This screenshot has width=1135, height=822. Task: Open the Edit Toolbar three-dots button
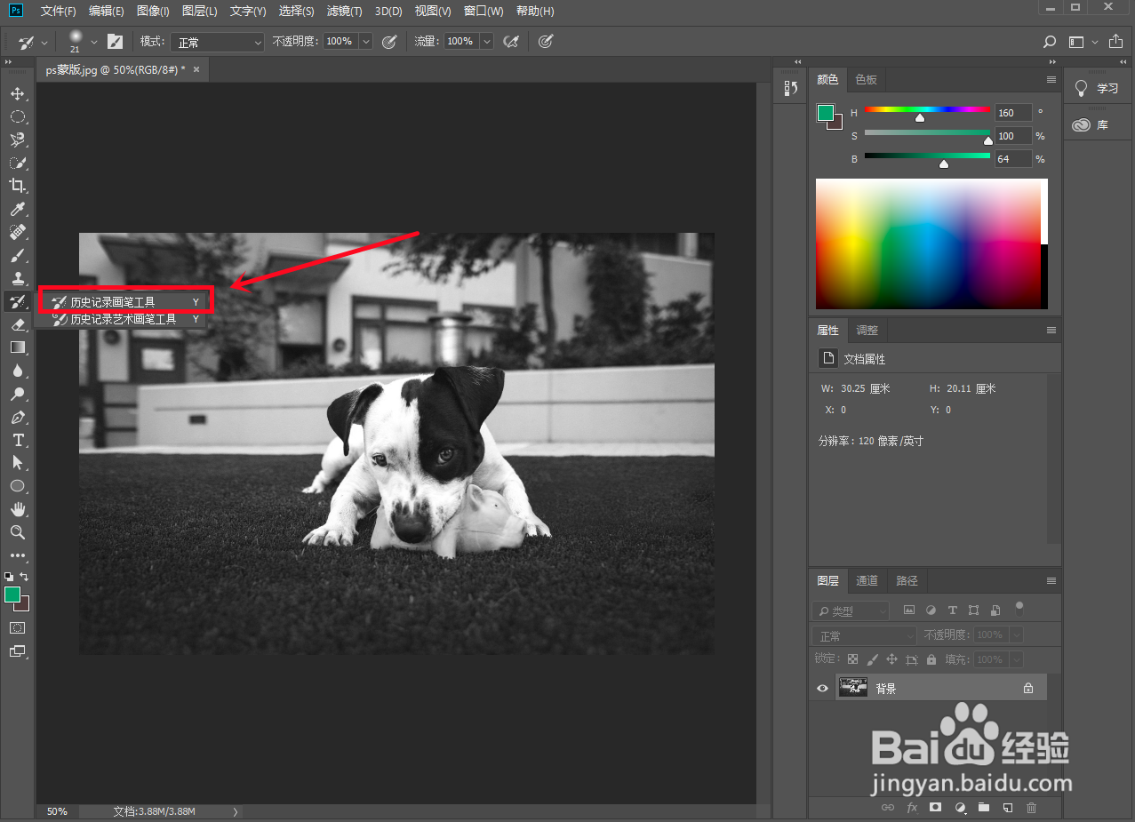17,555
